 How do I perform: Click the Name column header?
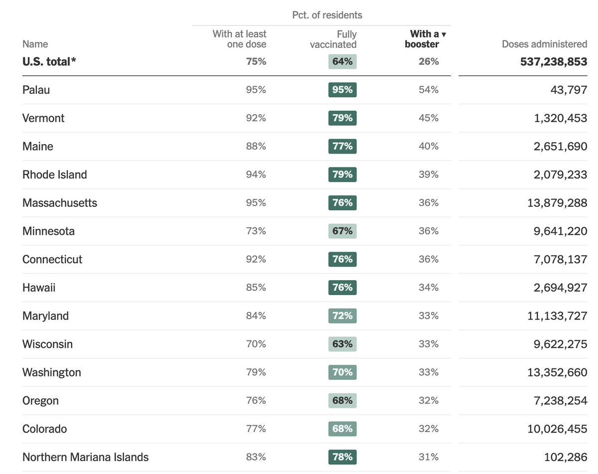[x=35, y=44]
